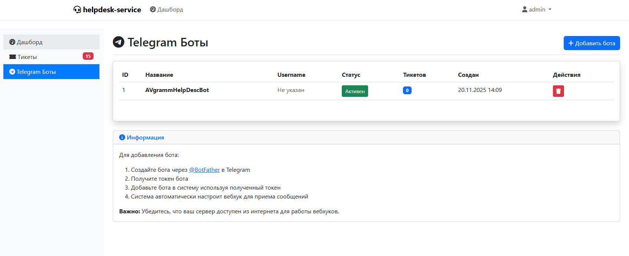
Task: Click the dashboard icon in top navbar
Action: (153, 9)
